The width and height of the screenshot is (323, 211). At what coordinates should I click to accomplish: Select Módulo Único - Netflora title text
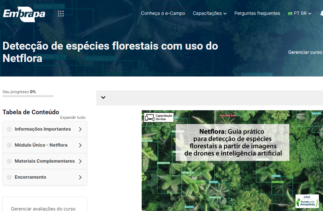click(x=41, y=145)
